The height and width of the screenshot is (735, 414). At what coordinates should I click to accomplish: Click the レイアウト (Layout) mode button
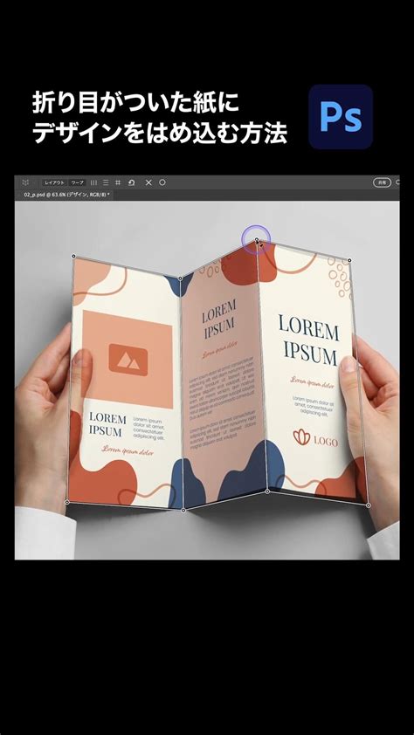pos(54,182)
